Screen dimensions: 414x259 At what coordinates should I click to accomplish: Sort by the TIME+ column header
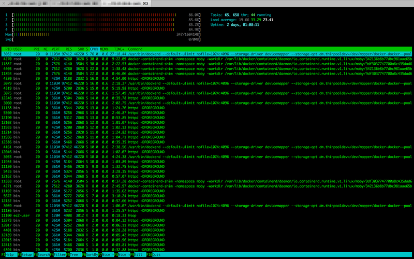[x=119, y=49]
